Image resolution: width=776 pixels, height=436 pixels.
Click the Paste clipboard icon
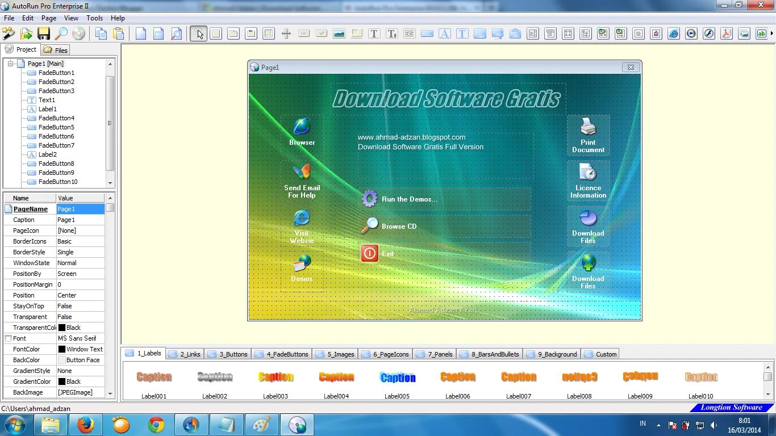click(118, 33)
